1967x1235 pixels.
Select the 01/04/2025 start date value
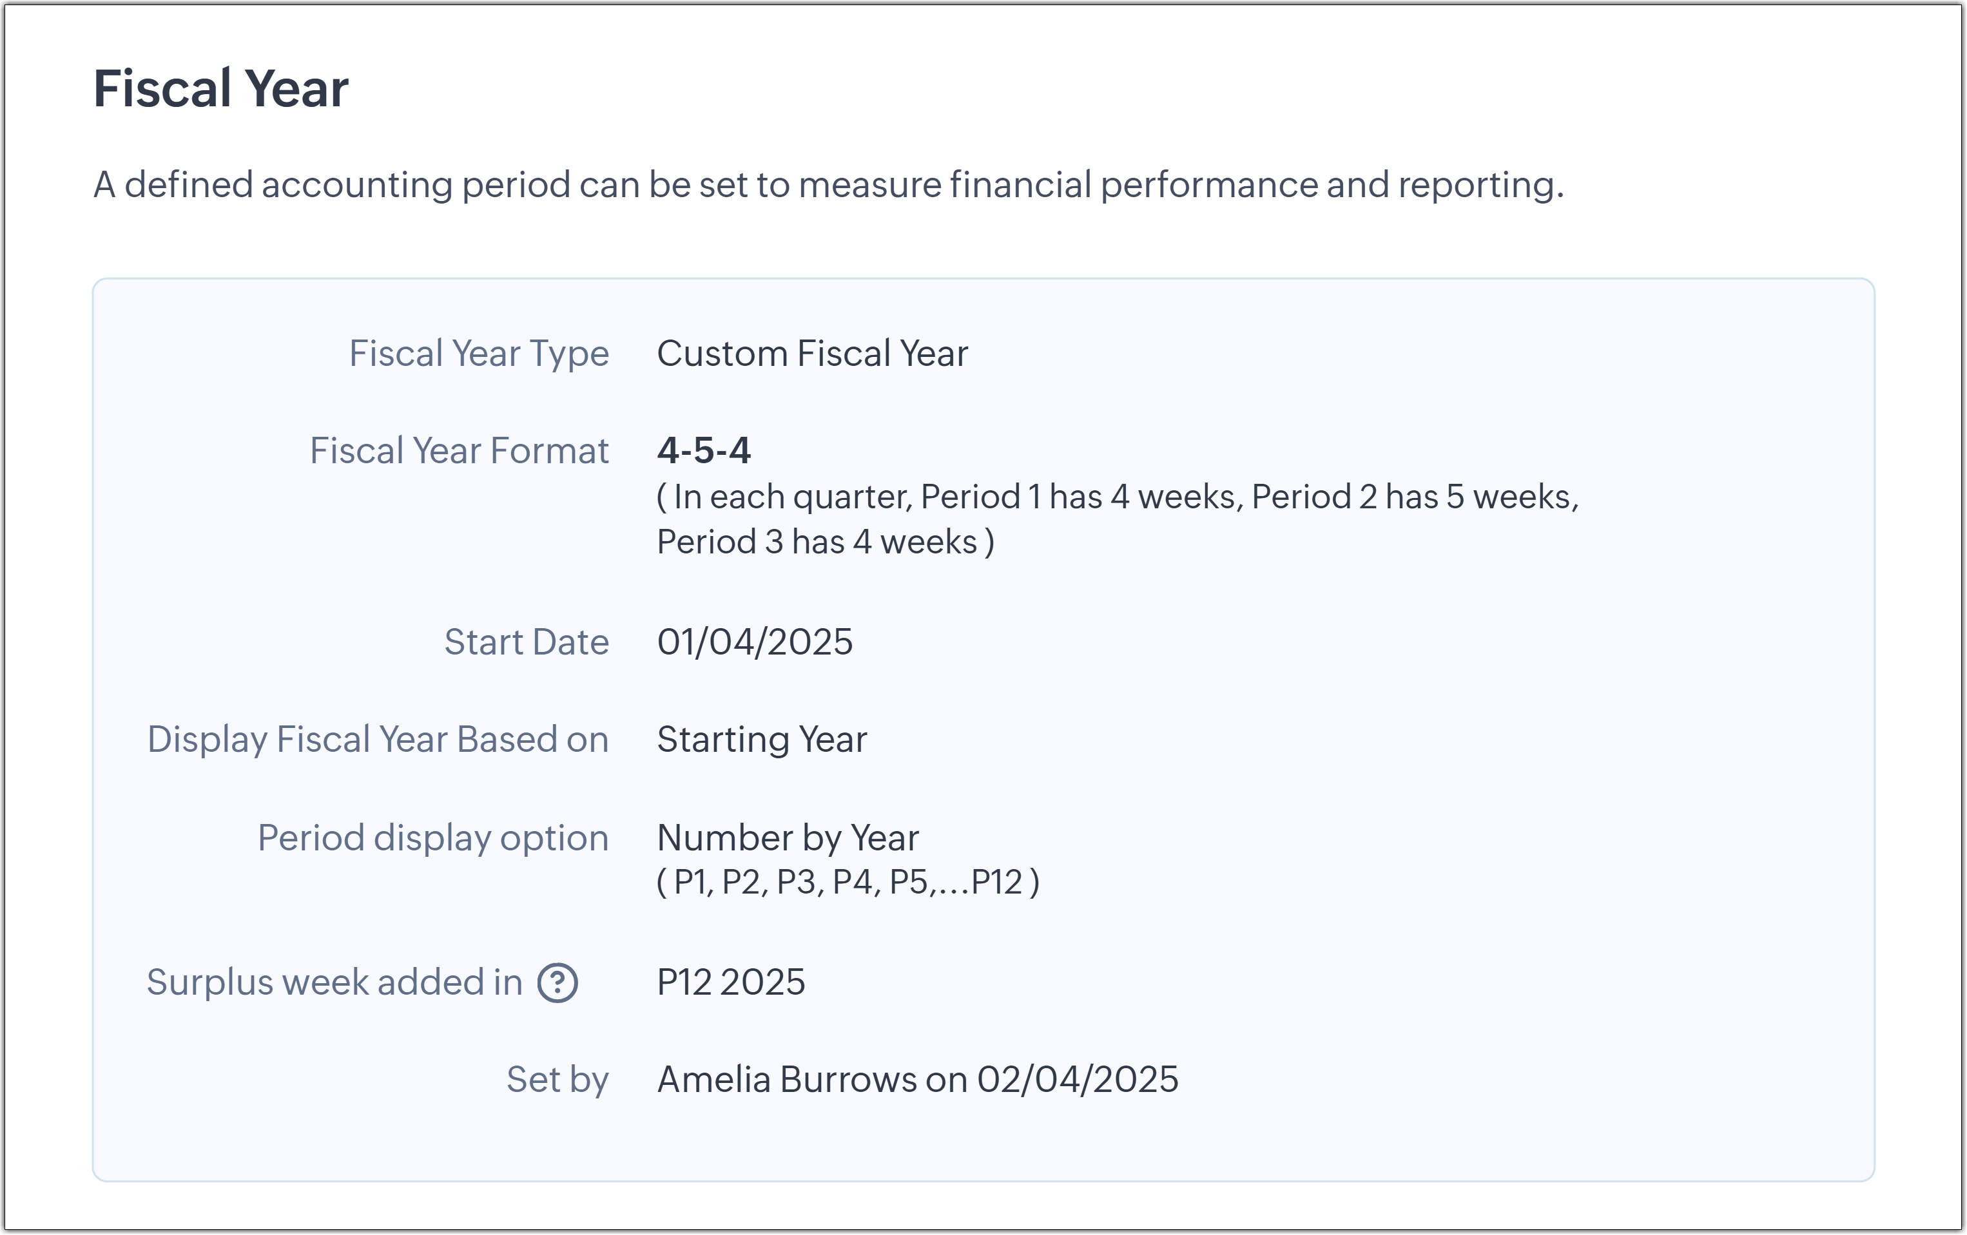click(x=755, y=642)
